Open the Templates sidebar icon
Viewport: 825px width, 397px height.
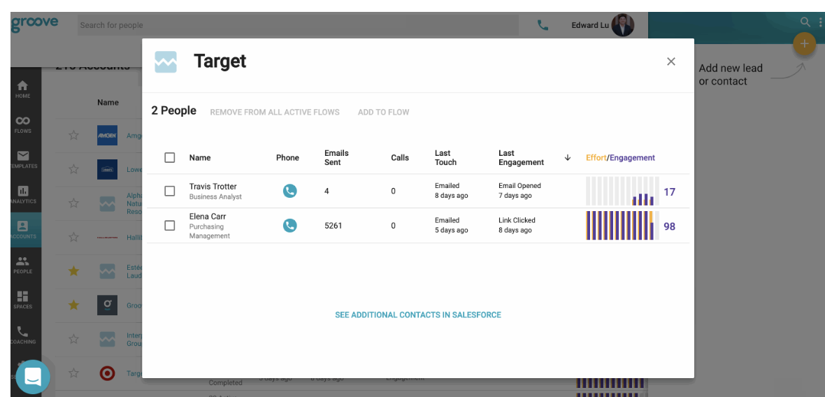coord(22,159)
